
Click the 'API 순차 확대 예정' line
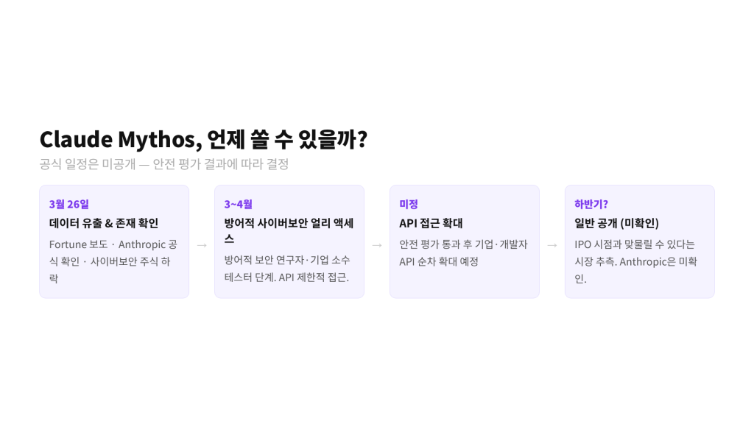point(439,261)
